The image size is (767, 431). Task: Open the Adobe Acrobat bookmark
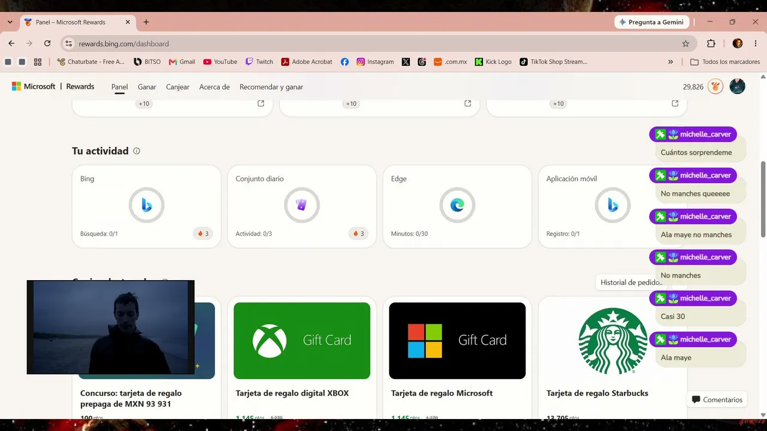[307, 62]
